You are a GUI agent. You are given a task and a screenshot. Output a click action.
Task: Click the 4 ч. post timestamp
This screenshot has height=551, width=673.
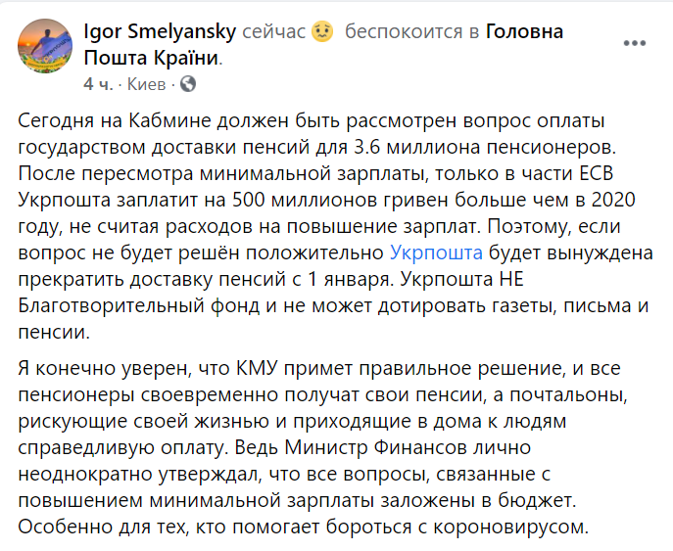(x=98, y=84)
